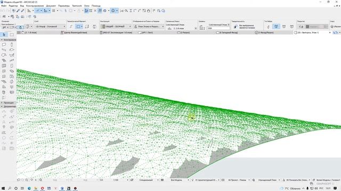Collapse the 'Конструирование' toolbox group
Image resolution: width=341 pixels, height=191 pixels.
(x=9, y=40)
